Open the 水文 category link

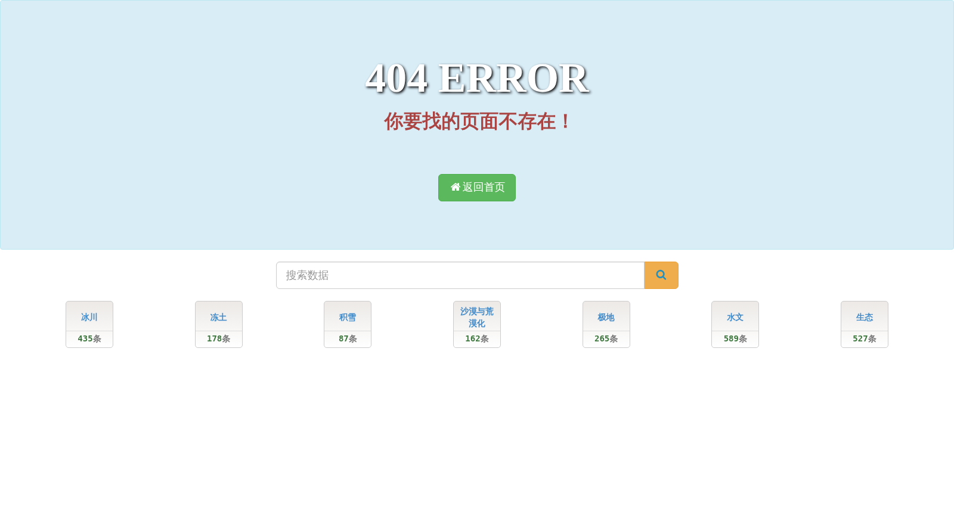[x=735, y=318]
